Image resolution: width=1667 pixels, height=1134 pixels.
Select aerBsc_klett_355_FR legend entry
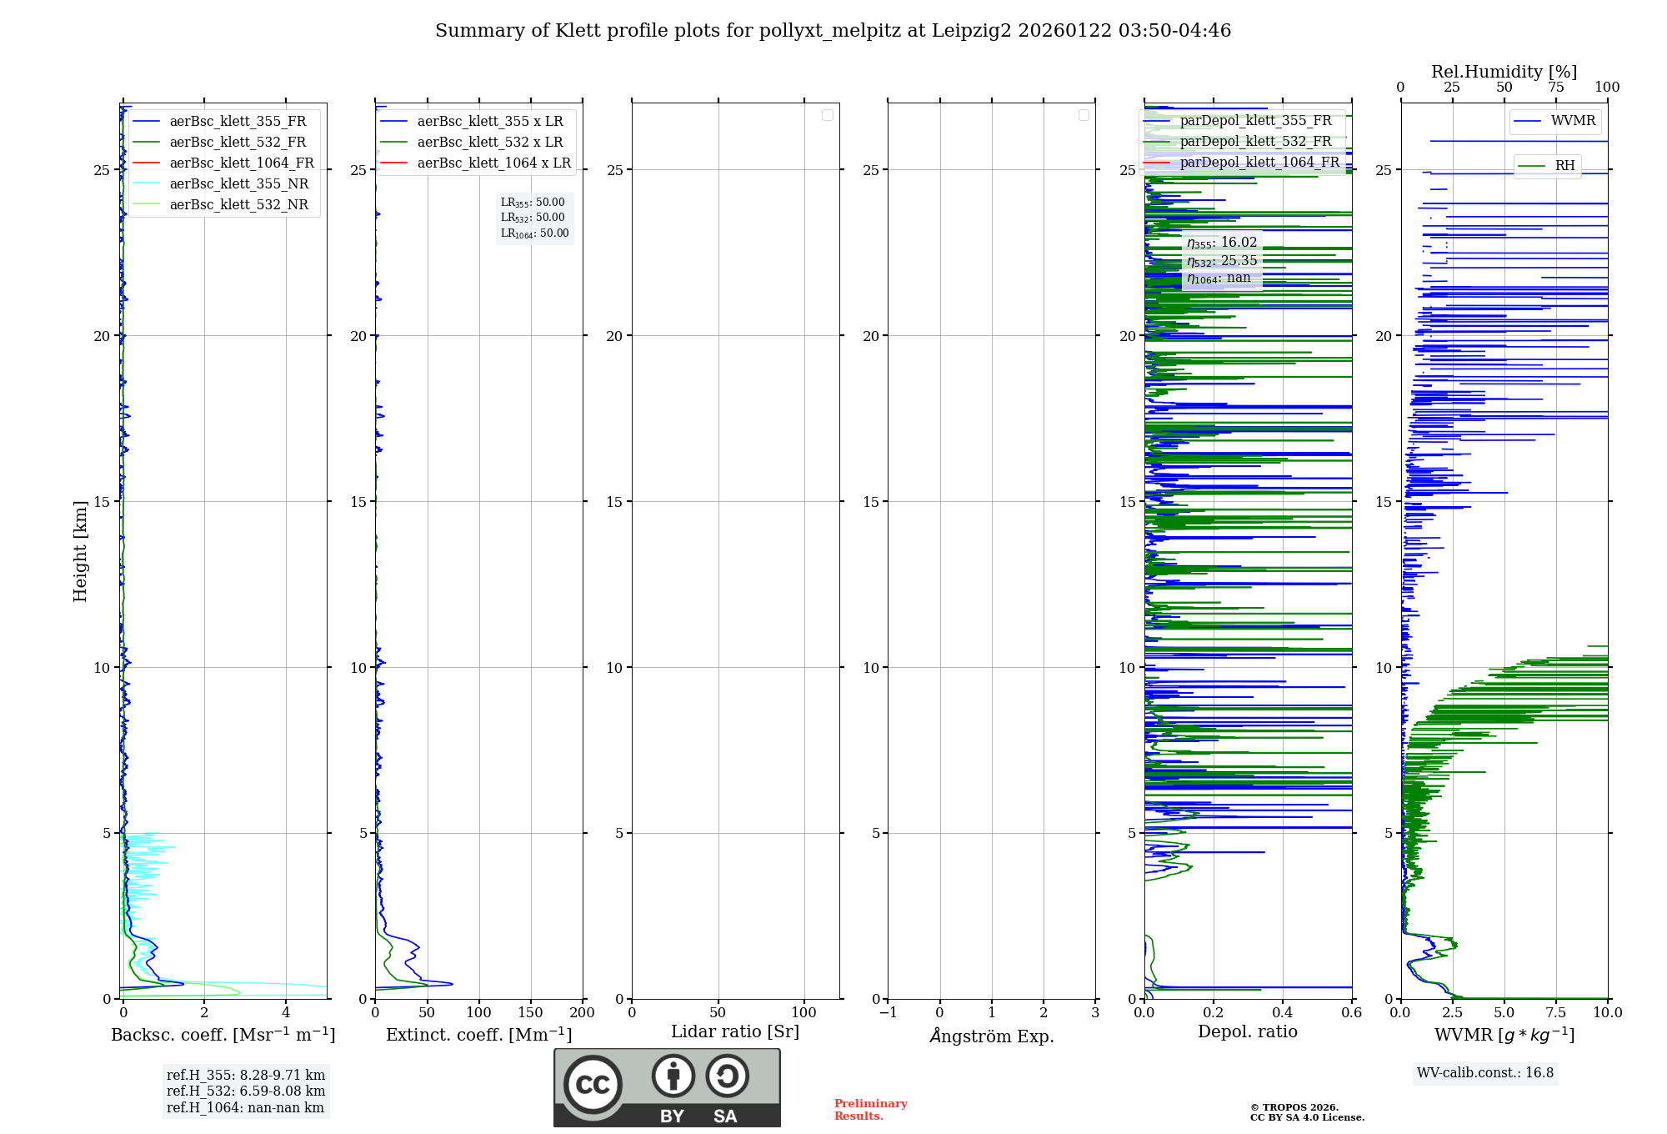238,121
